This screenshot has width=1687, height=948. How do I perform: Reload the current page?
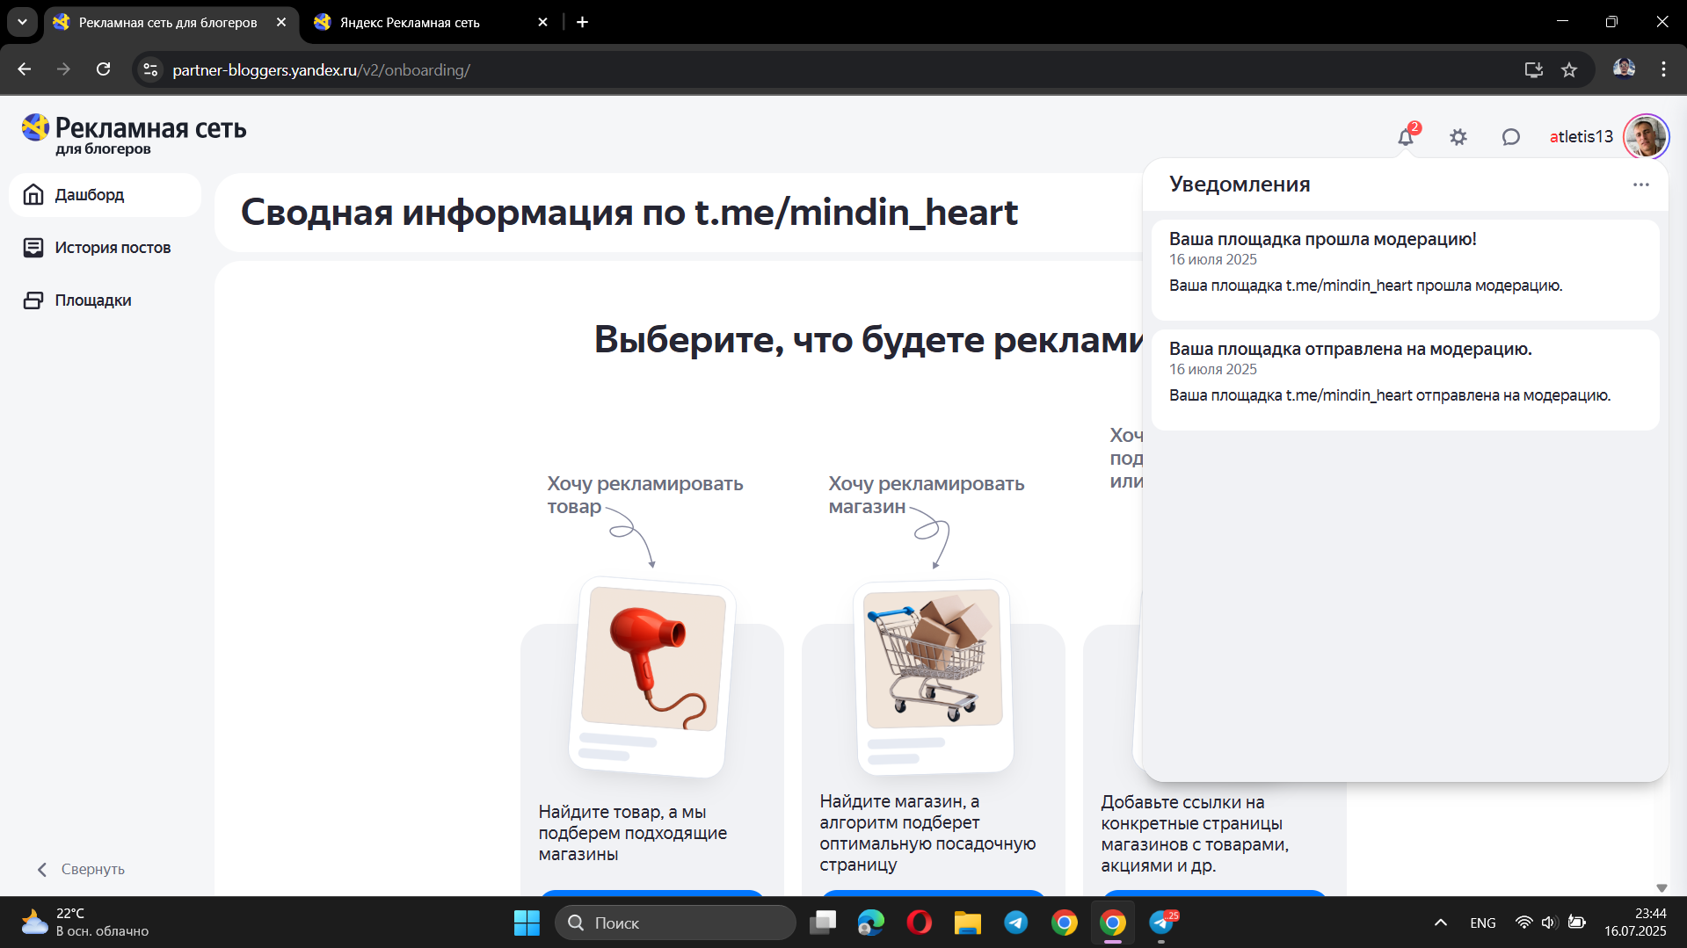104,69
